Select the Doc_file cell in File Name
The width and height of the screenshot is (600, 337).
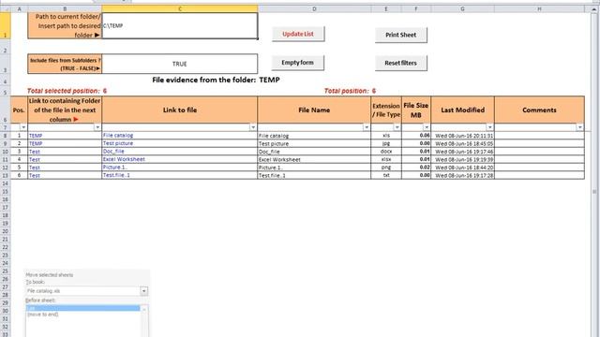click(x=314, y=152)
